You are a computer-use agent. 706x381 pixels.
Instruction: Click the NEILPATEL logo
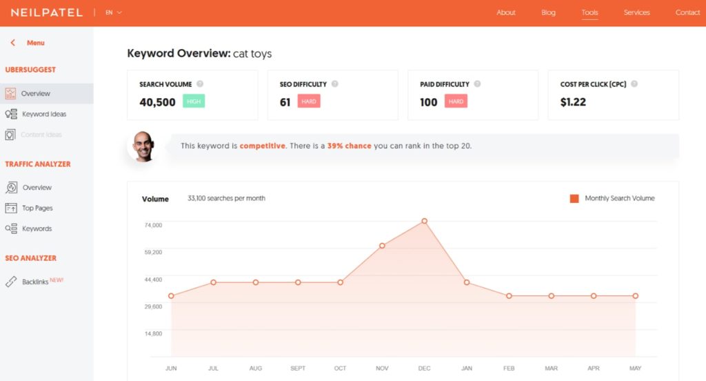pos(46,12)
